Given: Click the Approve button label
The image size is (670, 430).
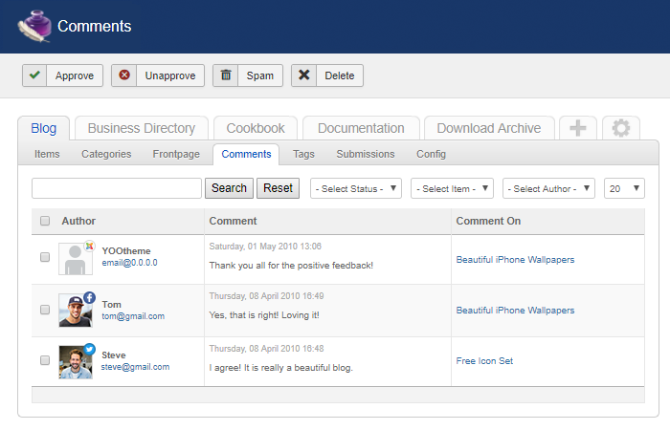Looking at the screenshot, I should point(75,75).
